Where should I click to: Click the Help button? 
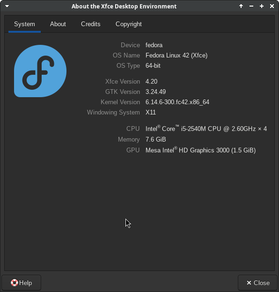click(x=21, y=283)
